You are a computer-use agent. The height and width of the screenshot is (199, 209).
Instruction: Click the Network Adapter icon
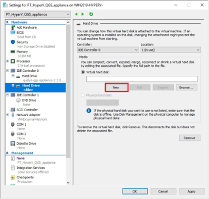(x=13, y=115)
